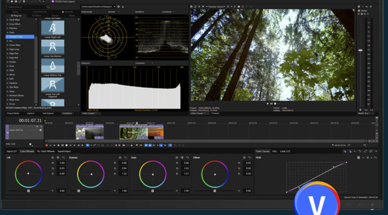Image resolution: width=388 pixels, height=215 pixels.
Task: Click the Lift wheel color picker crosshair icon
Action: pyautogui.click(x=58, y=157)
